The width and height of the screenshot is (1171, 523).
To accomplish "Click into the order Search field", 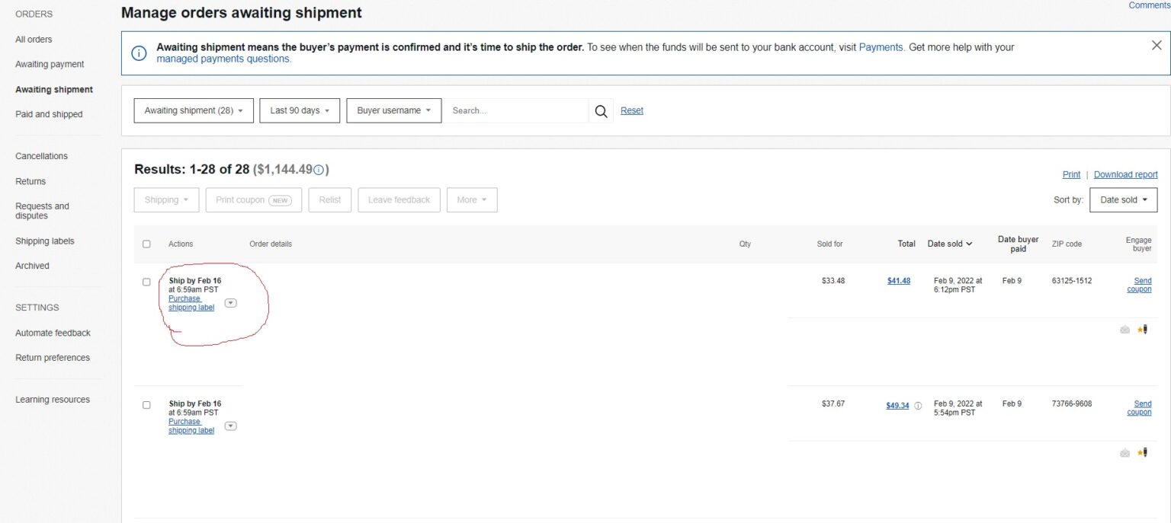I will coord(516,111).
